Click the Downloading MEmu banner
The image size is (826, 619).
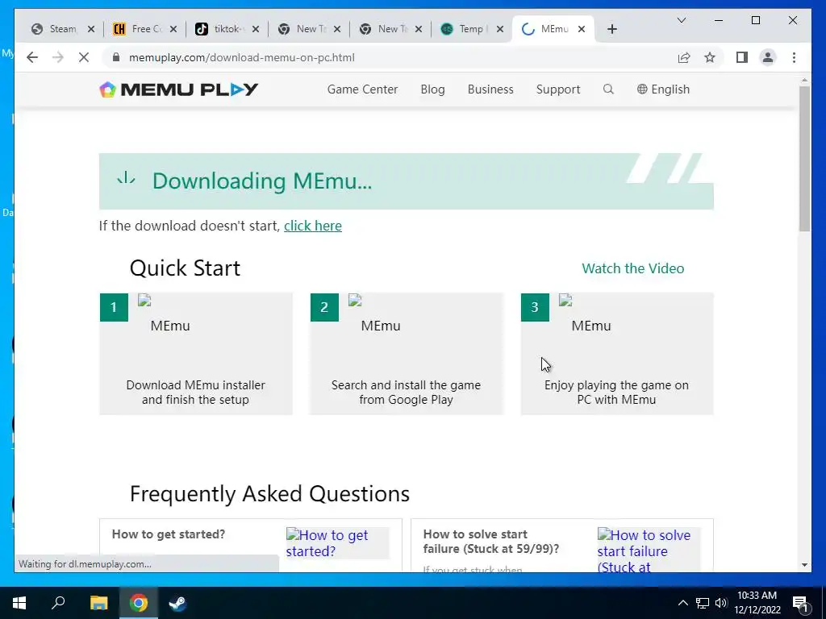(407, 181)
